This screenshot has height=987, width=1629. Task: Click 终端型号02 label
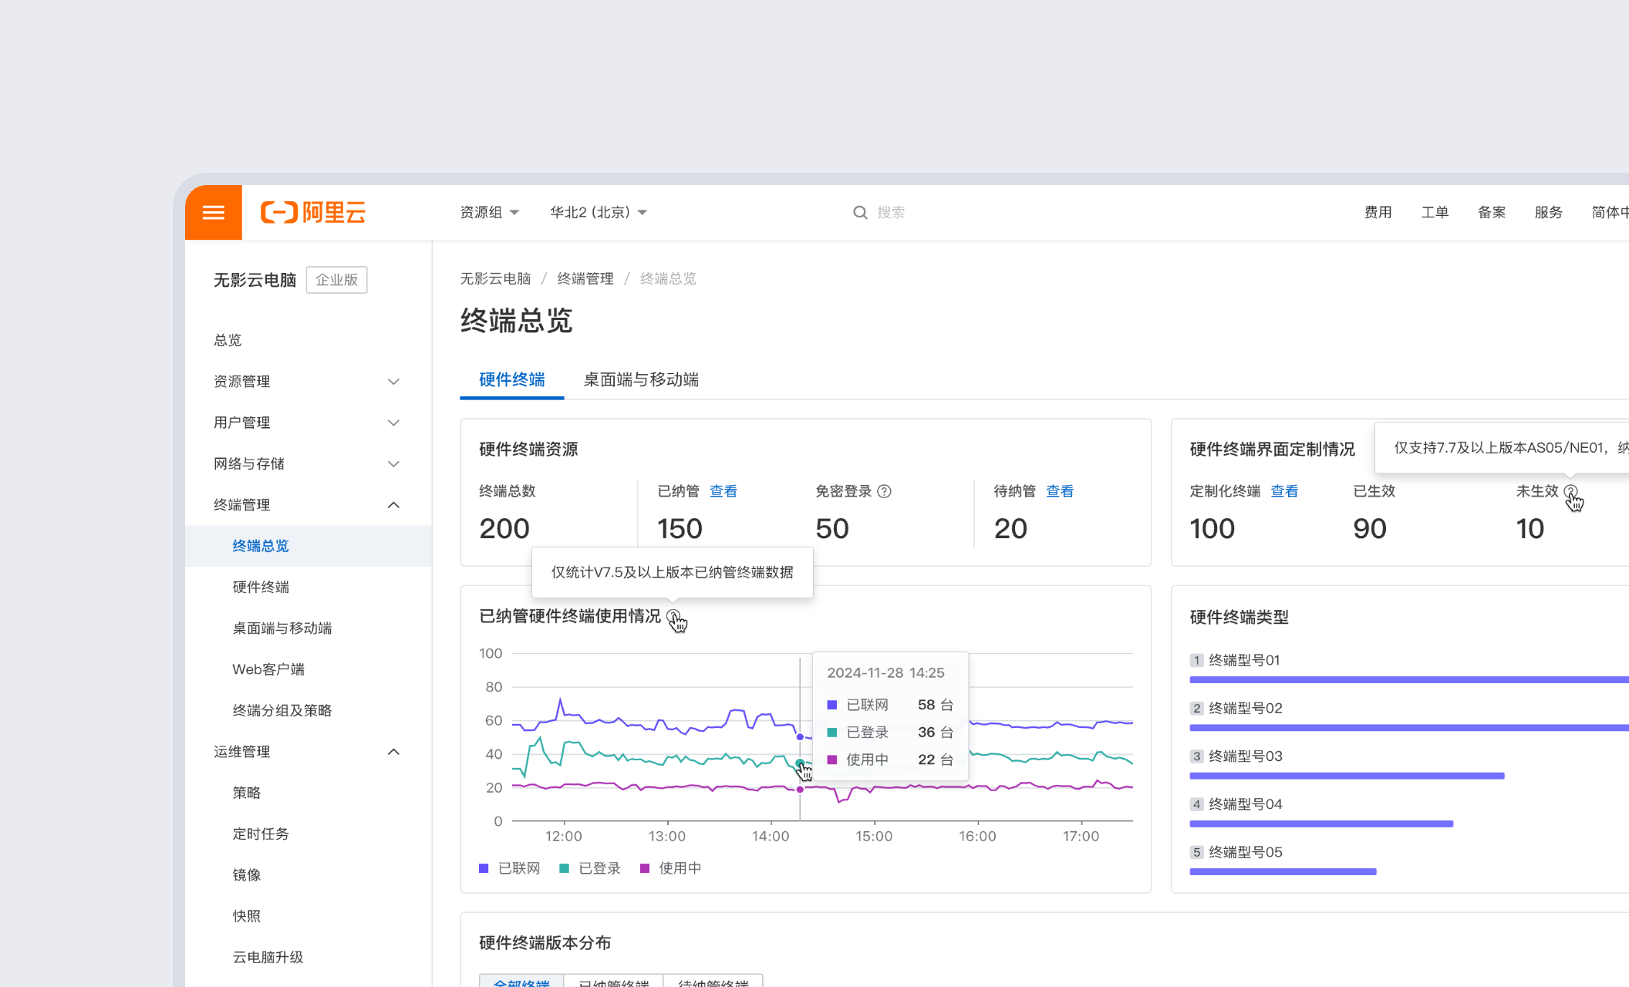pos(1245,708)
